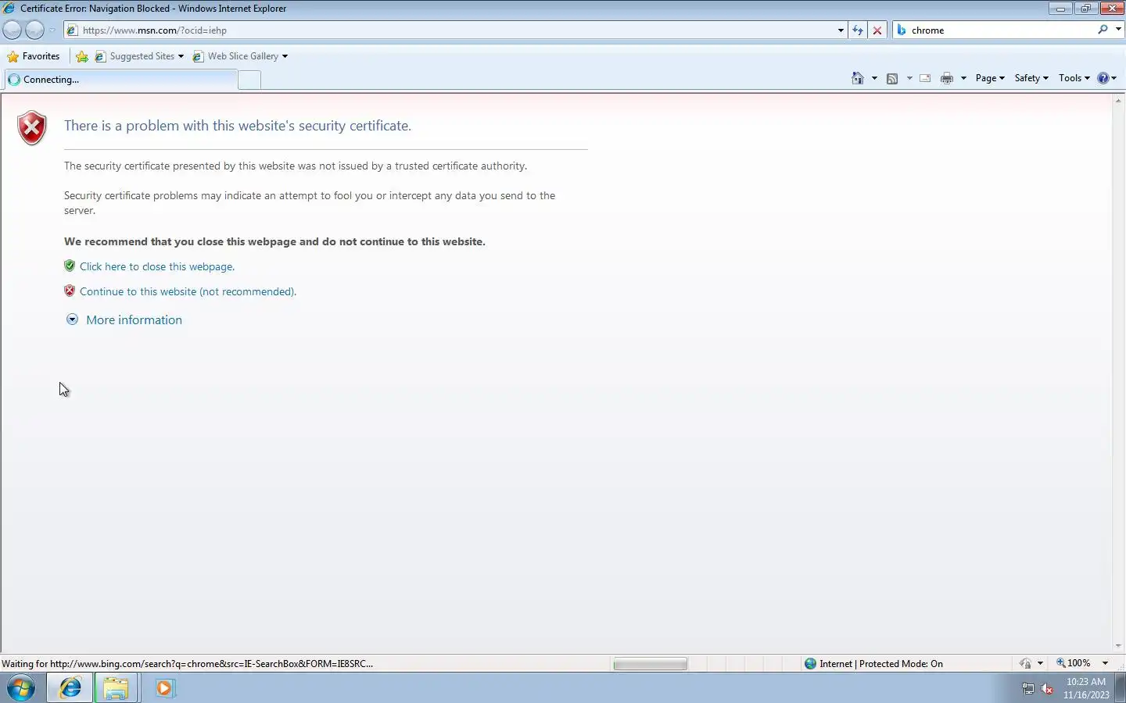Click the status bar 'Waiting for' text
1126x703 pixels.
click(x=188, y=664)
